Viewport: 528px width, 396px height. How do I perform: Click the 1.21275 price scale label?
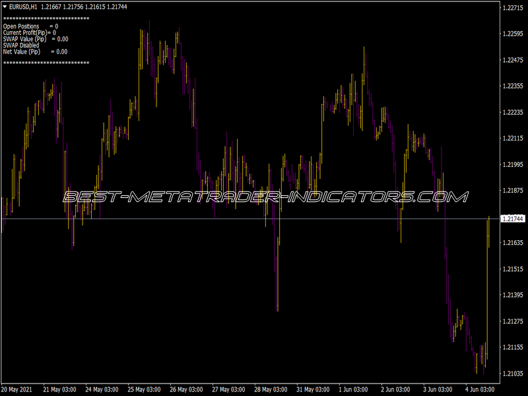pos(513,321)
